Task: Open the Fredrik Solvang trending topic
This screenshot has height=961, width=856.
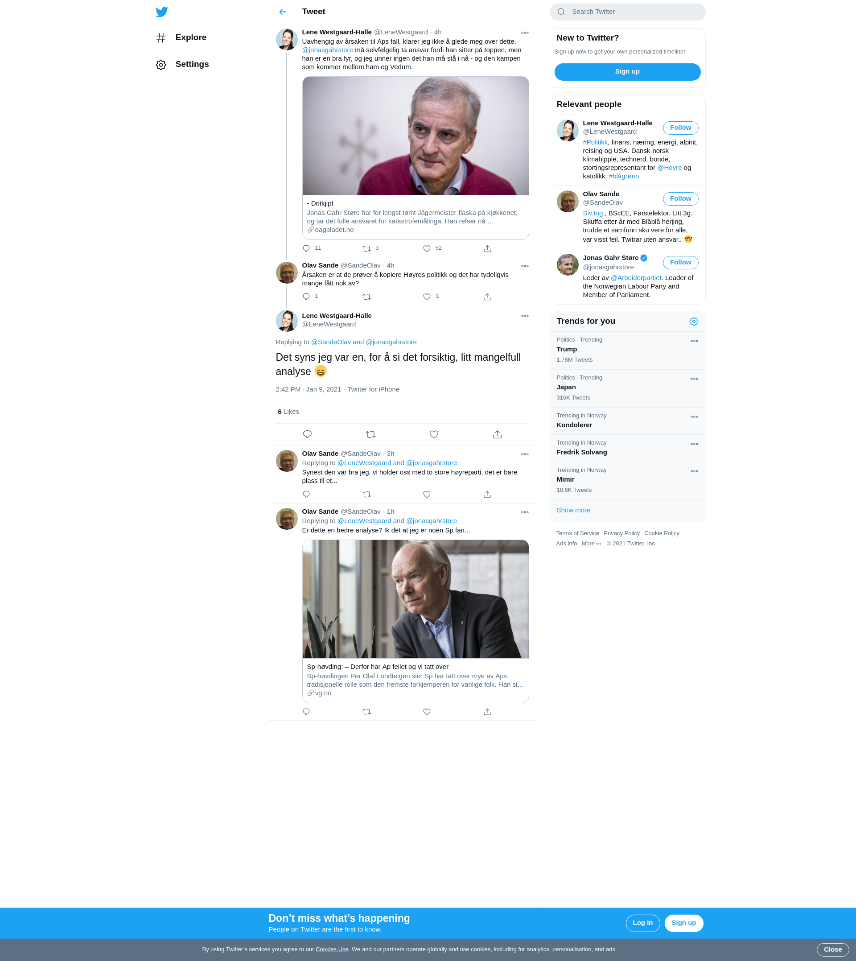Action: [x=627, y=448]
